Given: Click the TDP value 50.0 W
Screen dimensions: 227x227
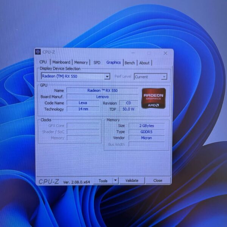Looking at the screenshot, I should 129,109.
